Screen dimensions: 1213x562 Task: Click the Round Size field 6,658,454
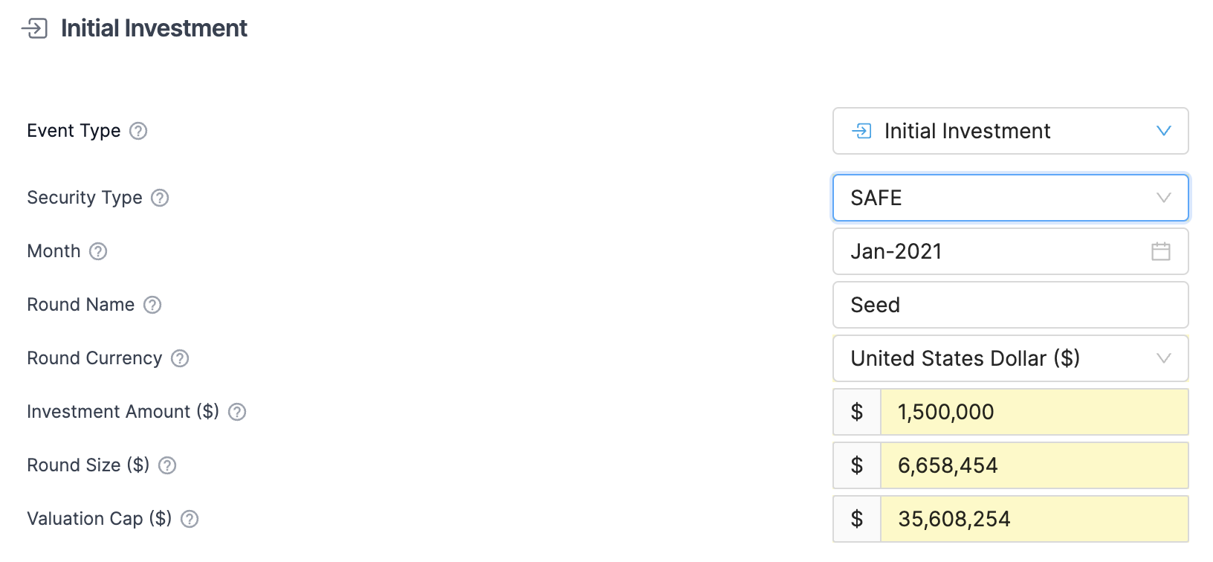[x=1033, y=465]
